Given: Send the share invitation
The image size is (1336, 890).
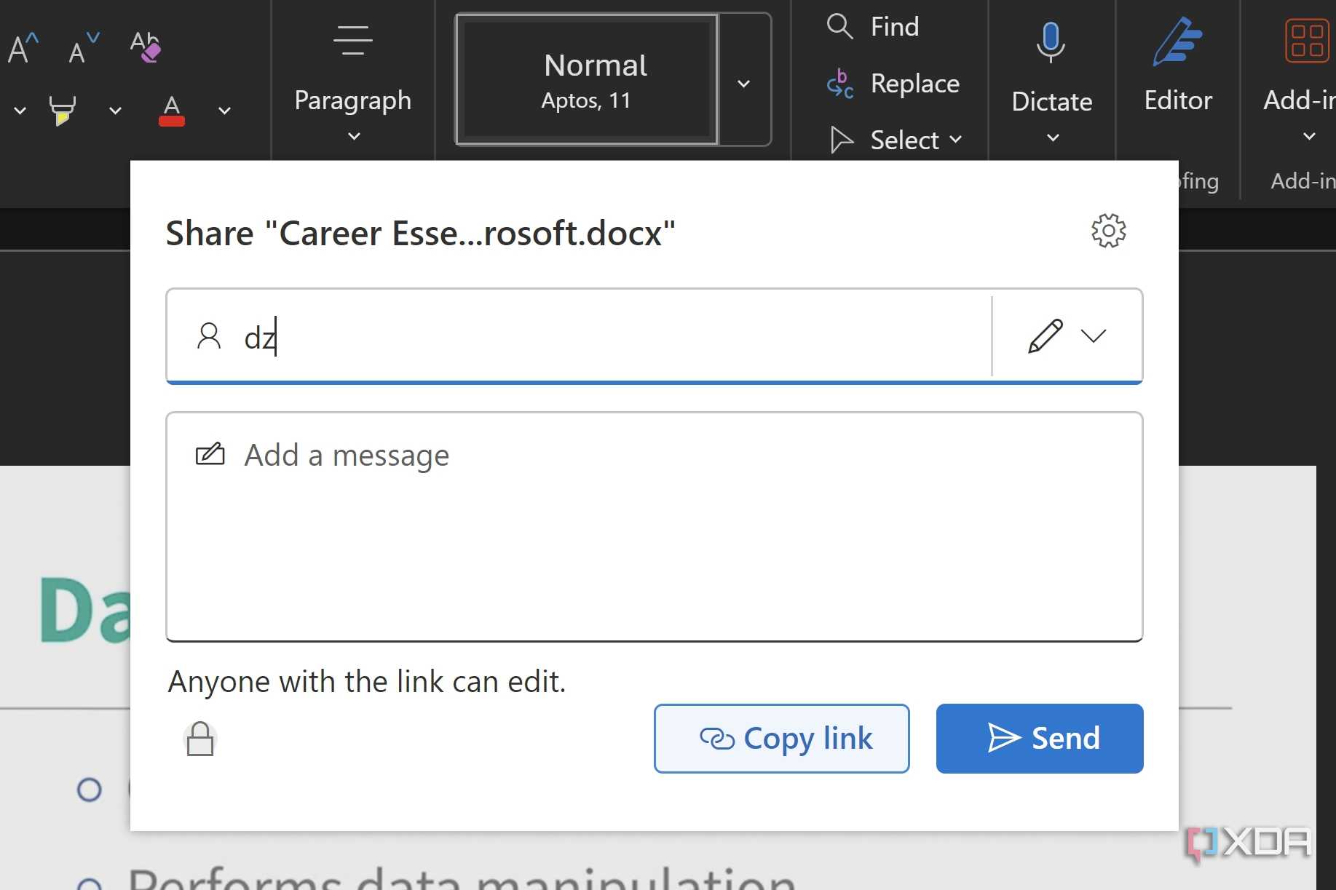Looking at the screenshot, I should point(1040,738).
